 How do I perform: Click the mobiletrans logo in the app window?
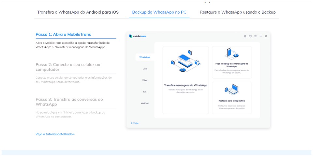click(x=138, y=36)
